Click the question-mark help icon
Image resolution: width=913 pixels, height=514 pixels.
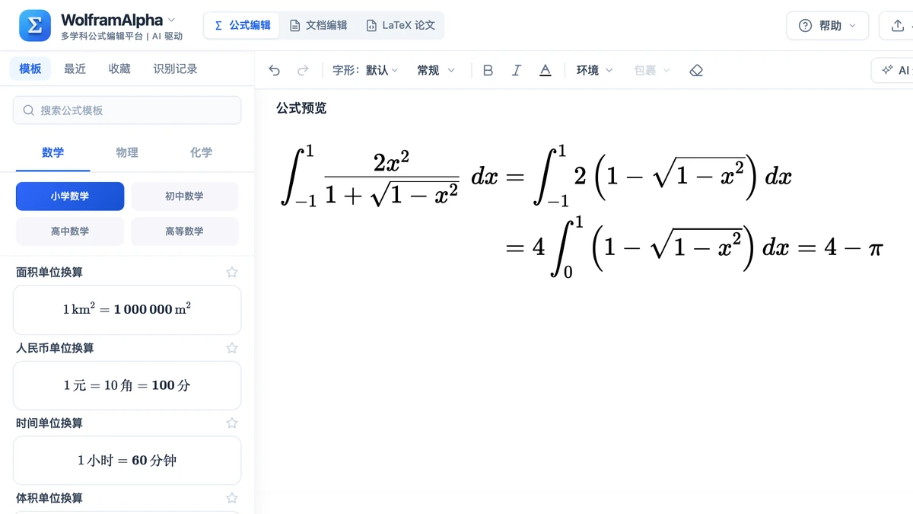805,26
